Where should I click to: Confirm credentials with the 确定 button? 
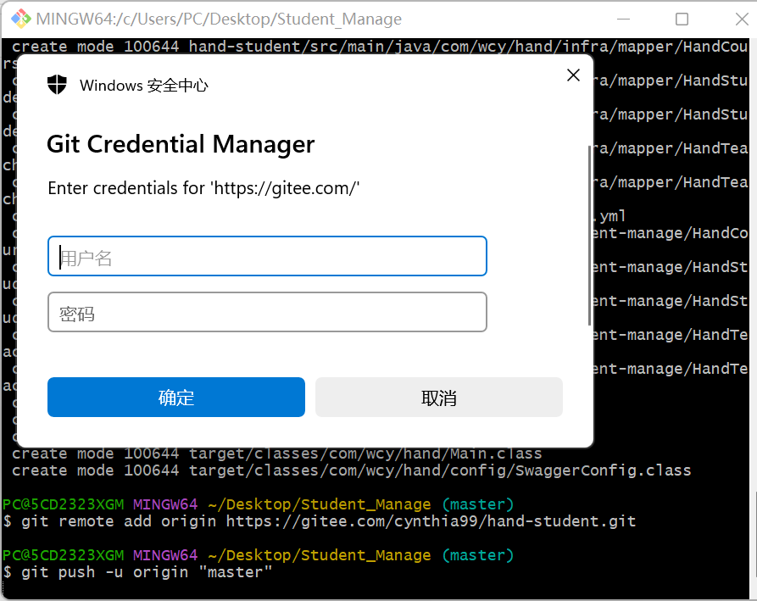point(176,398)
